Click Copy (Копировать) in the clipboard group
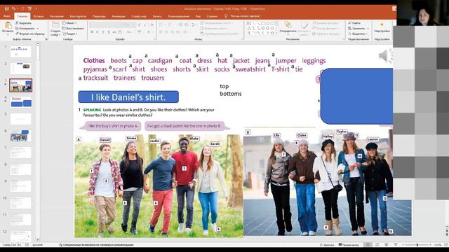 pyautogui.click(x=25, y=28)
